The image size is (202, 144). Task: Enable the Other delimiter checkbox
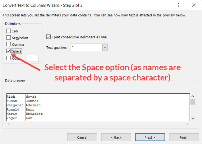9,58
